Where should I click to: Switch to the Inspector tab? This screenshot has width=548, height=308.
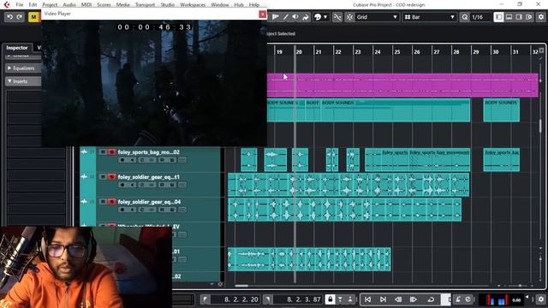click(x=17, y=48)
